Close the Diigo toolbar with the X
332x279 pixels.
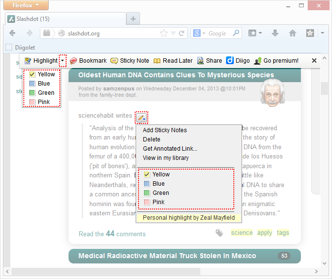click(x=314, y=61)
